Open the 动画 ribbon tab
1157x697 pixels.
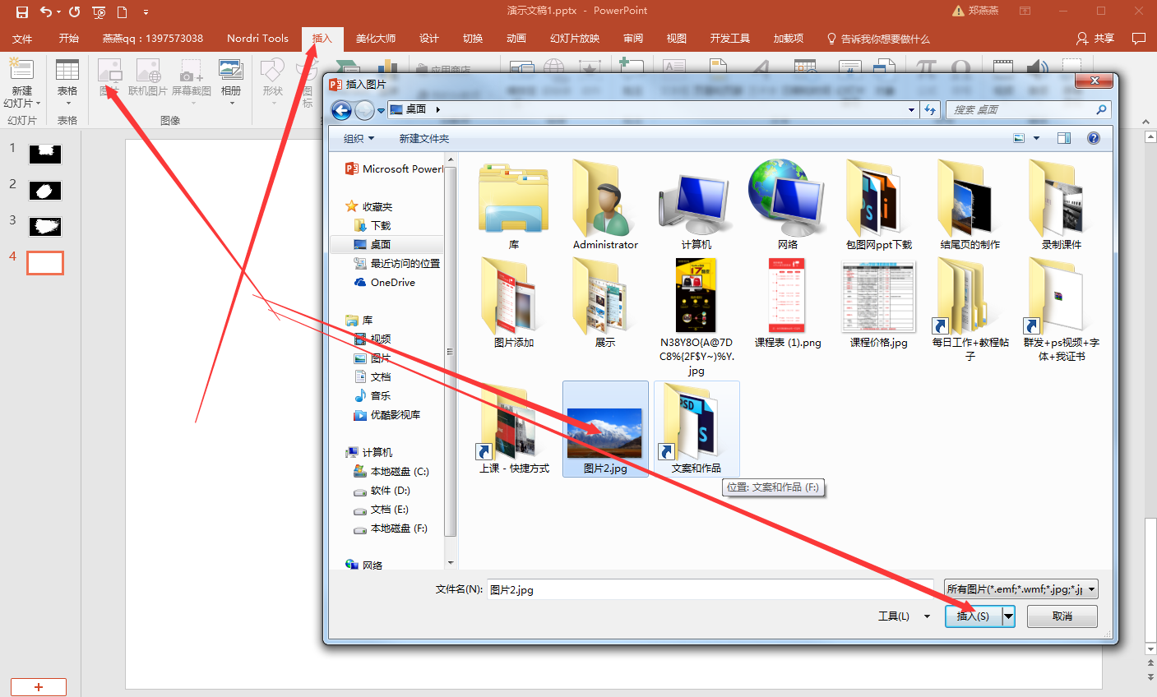[516, 39]
